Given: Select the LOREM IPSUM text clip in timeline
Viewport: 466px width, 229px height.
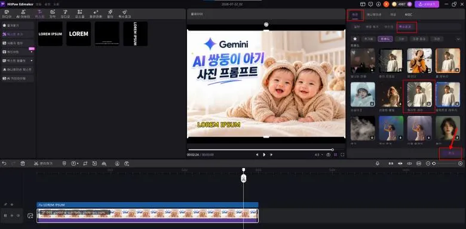Looking at the screenshot, I should pos(147,205).
